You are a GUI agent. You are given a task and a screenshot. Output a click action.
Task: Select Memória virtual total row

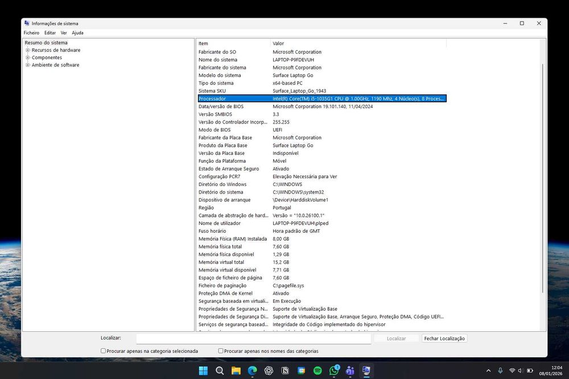coord(322,262)
